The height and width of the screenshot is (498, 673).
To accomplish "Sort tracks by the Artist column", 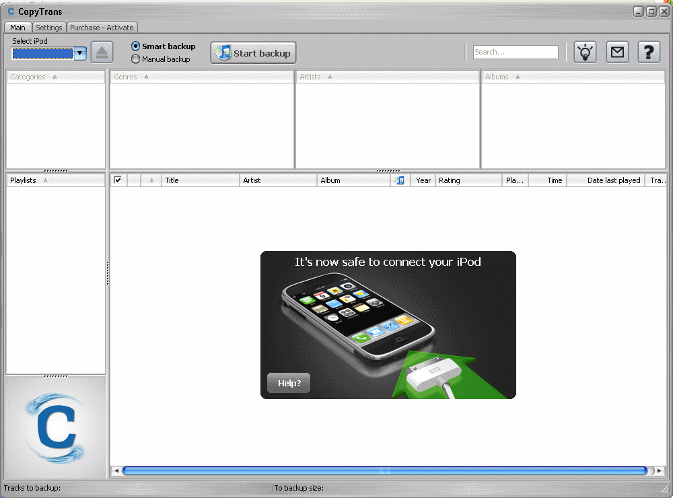I will (x=278, y=180).
